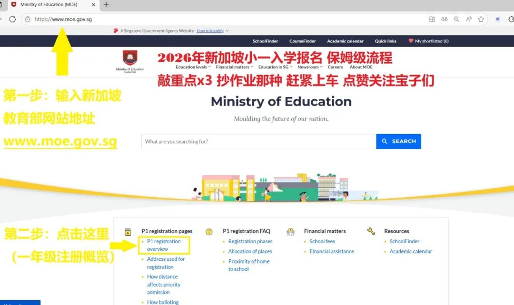Open the blue Copilot icon beside the address bar

point(498,19)
